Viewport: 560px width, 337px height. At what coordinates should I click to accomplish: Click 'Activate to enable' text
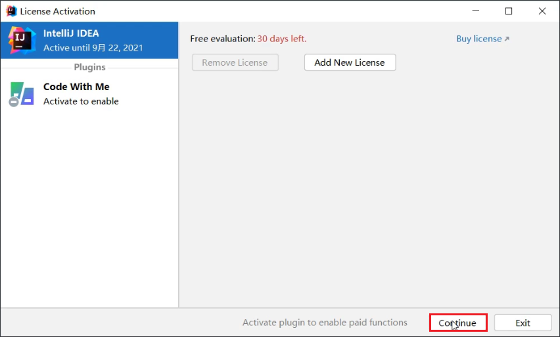[x=81, y=101]
